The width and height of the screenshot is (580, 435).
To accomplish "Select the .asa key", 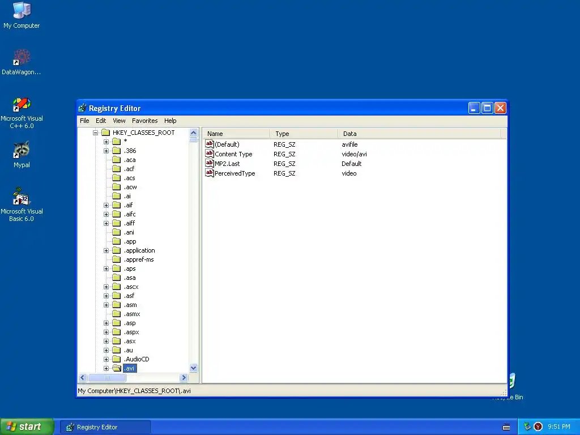I will point(130,278).
